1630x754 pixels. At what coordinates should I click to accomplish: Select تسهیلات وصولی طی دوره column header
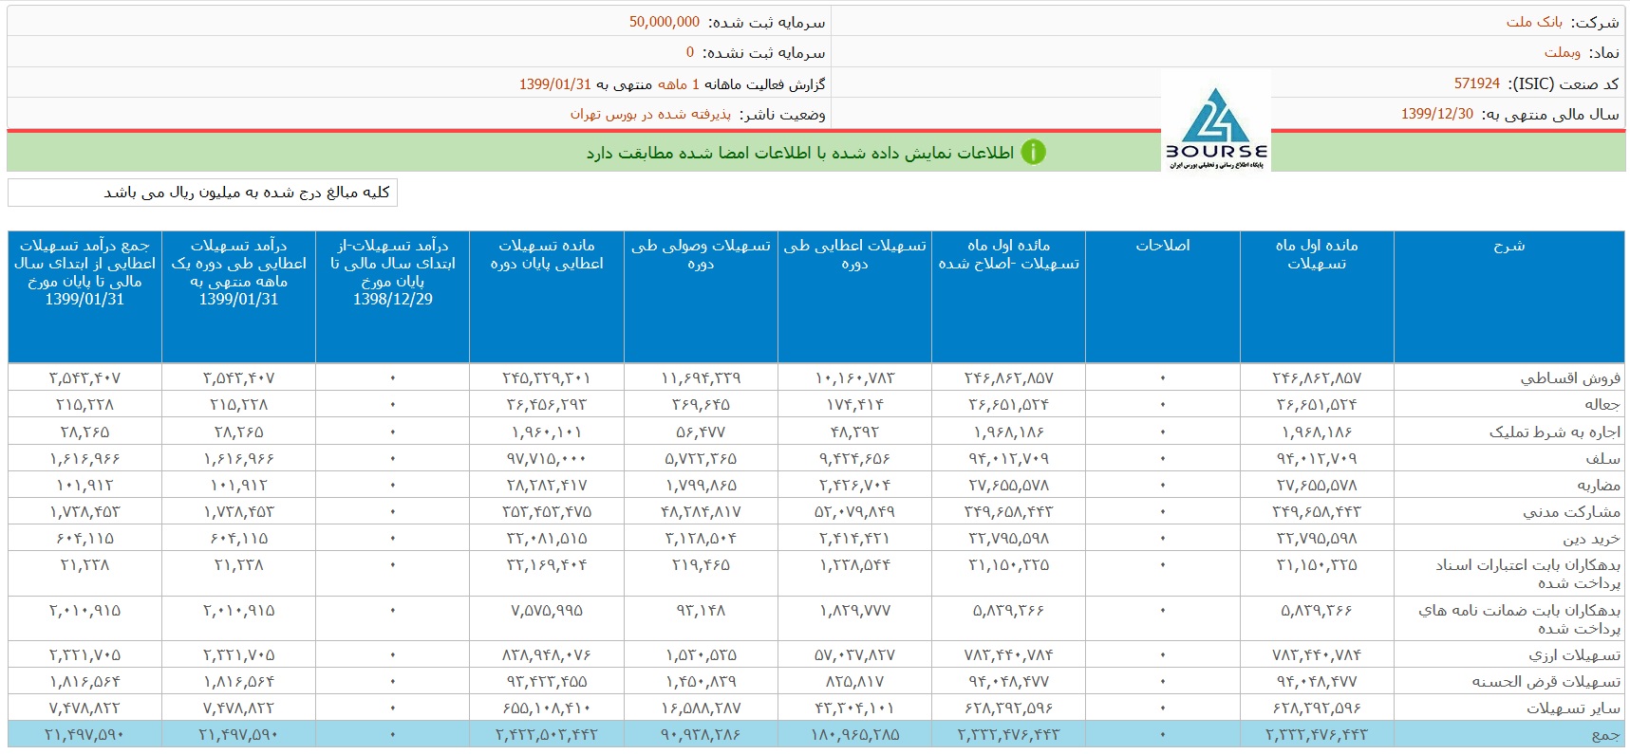pyautogui.click(x=701, y=254)
